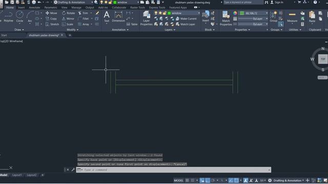Select the Dimension tool
Viewport: 328px width, 184px height.
[x=118, y=17]
